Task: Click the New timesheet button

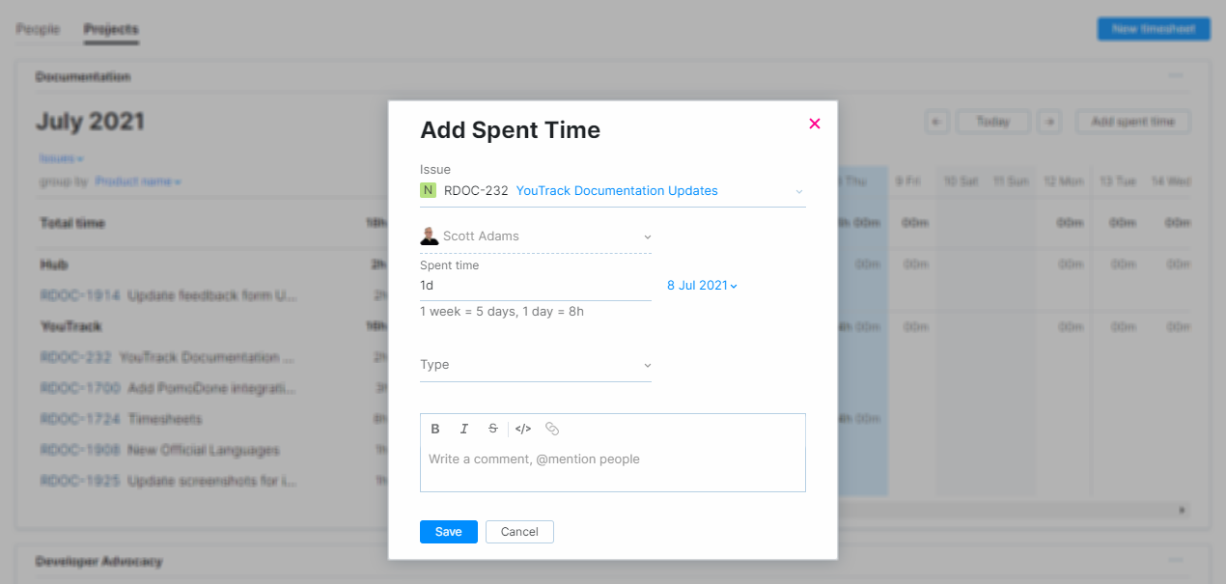Action: [x=1153, y=29]
